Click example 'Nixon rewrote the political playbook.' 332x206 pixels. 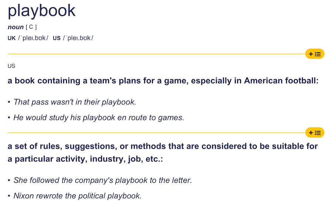click(77, 196)
